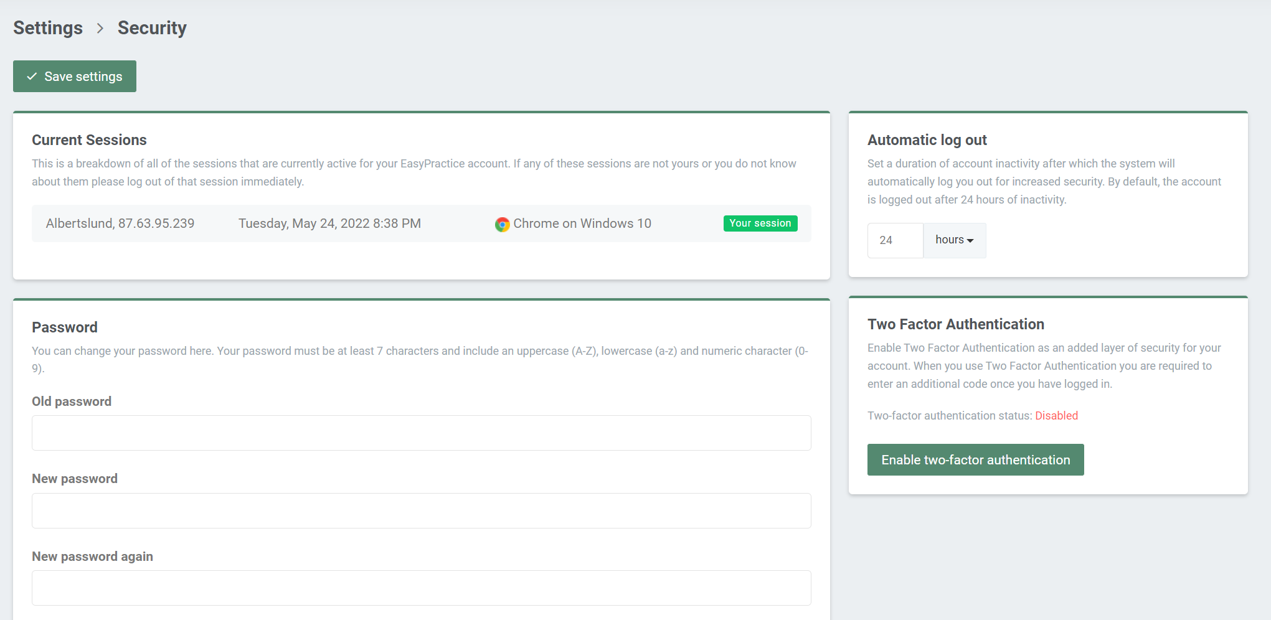Click the Current Sessions heading
Screen dimensions: 1271x620
pyautogui.click(x=89, y=140)
